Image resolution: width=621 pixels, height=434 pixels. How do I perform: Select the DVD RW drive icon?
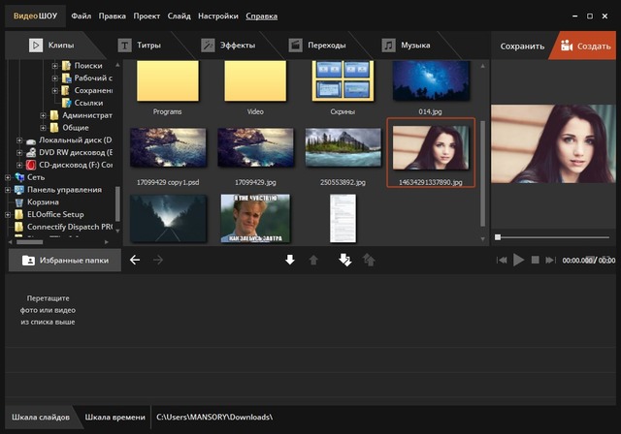(31, 152)
